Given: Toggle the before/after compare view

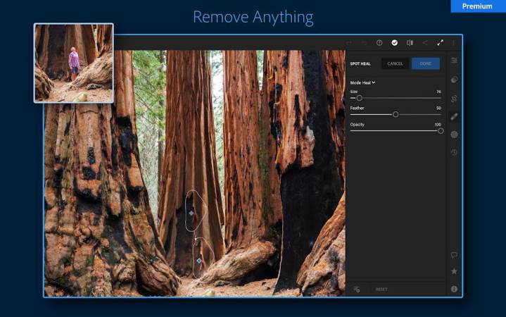Looking at the screenshot, I should click(410, 43).
